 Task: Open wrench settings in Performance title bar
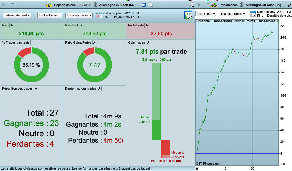click(290, 5)
